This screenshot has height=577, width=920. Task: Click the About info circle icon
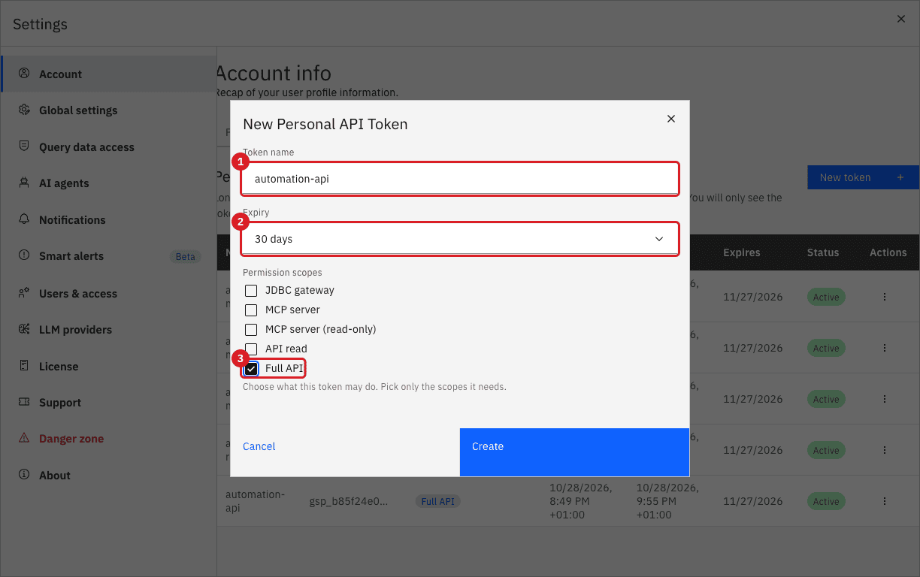[24, 475]
